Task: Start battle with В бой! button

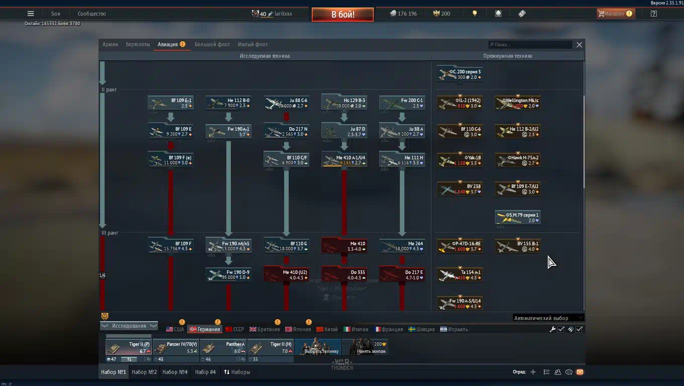Action: 343,14
